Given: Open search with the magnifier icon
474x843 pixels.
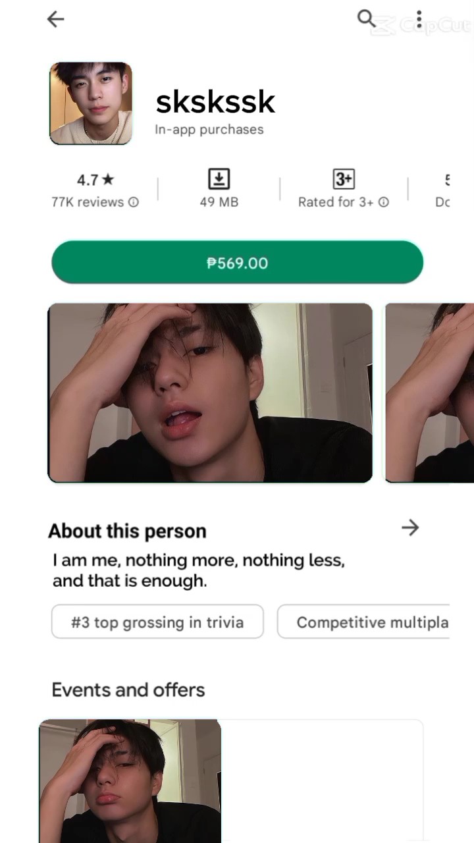Looking at the screenshot, I should tap(366, 18).
